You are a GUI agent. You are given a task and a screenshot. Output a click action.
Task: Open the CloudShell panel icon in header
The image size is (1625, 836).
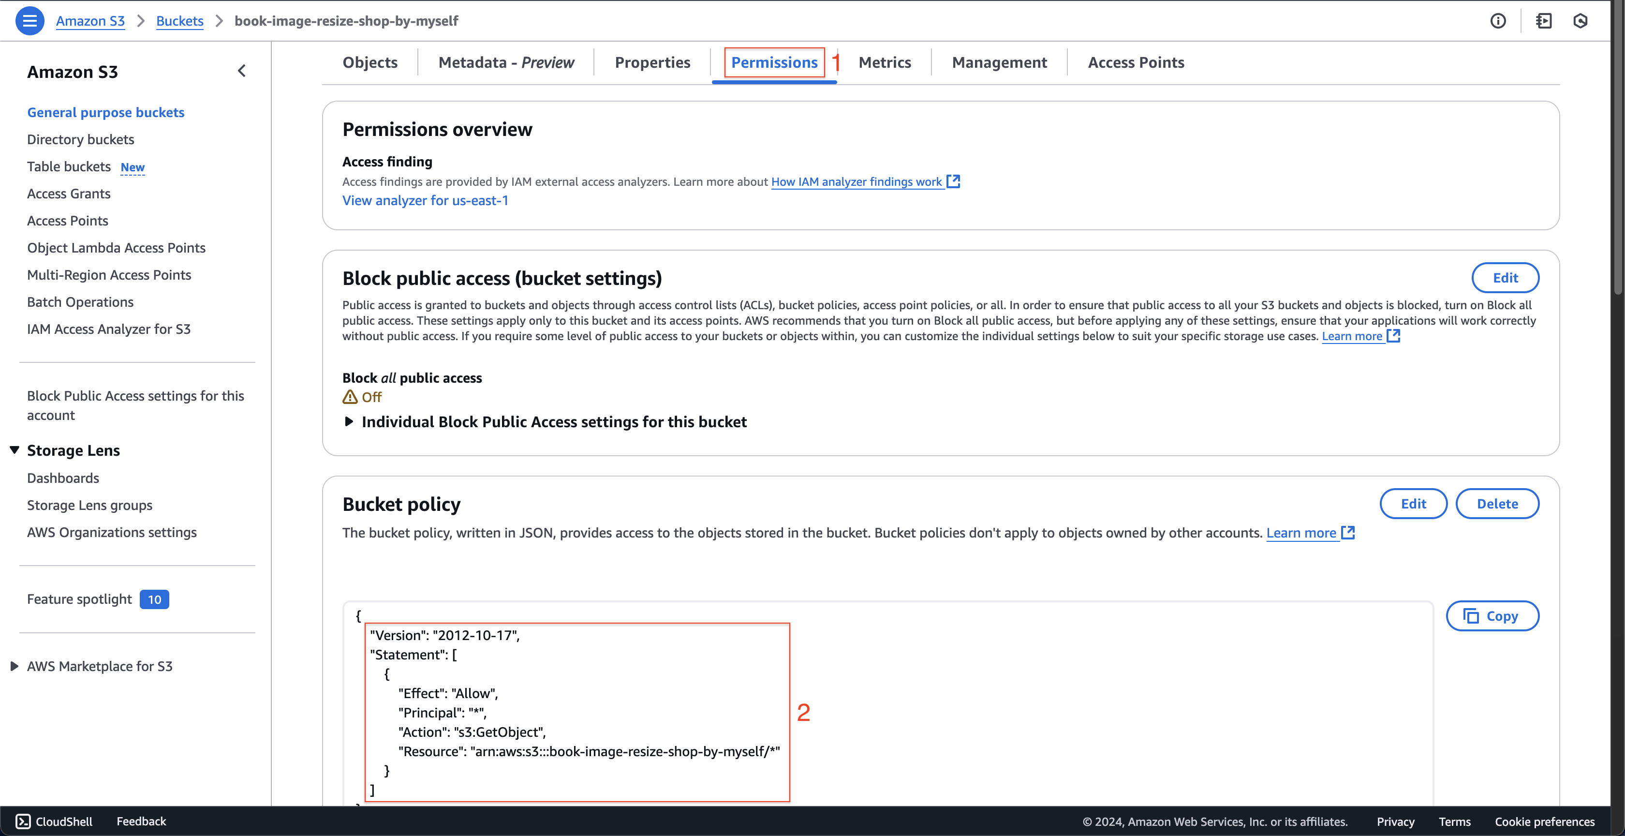pyautogui.click(x=1544, y=21)
